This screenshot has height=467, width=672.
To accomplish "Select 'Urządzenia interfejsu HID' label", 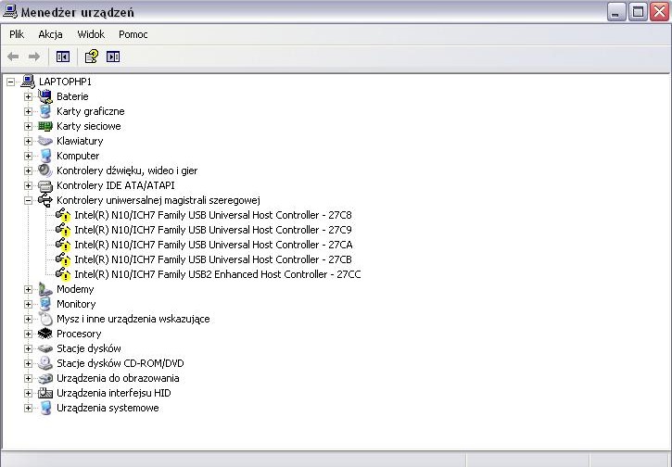I will (x=114, y=393).
